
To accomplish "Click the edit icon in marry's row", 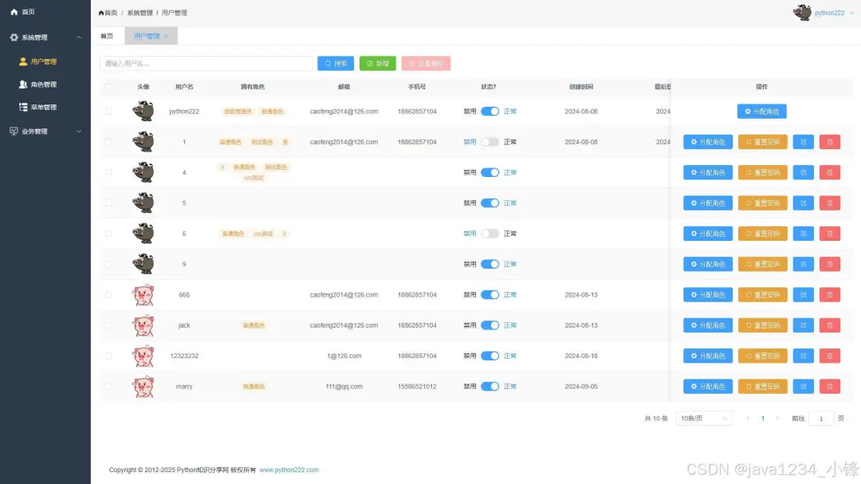I will (x=803, y=386).
